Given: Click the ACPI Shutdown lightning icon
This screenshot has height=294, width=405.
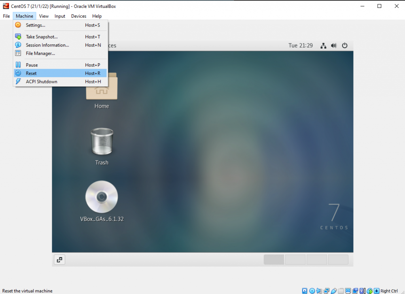Looking at the screenshot, I should pyautogui.click(x=18, y=81).
